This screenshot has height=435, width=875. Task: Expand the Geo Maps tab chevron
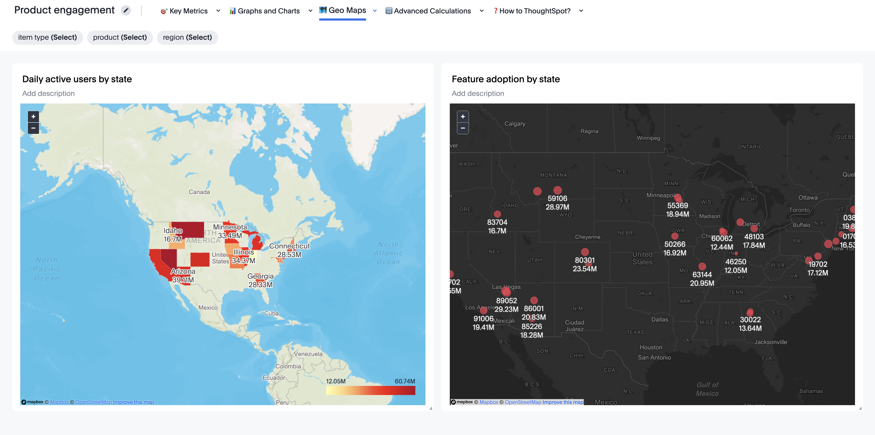click(375, 11)
